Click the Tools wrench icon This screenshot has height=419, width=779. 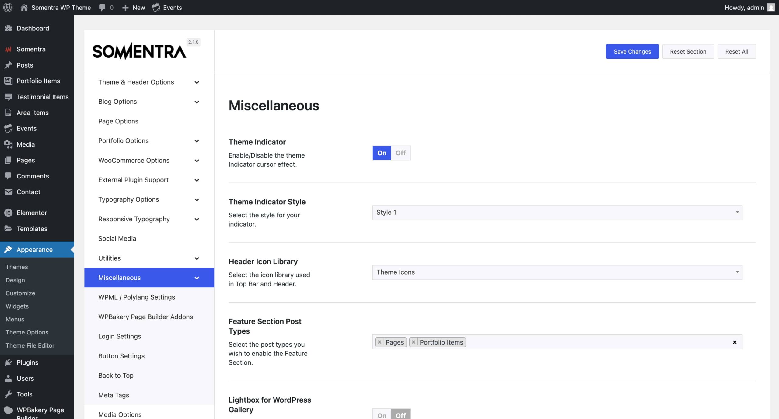(x=9, y=394)
